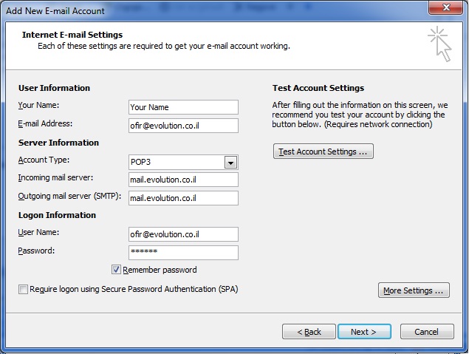Expand the Account Type dropdown arrow
469x354 pixels.
230,163
